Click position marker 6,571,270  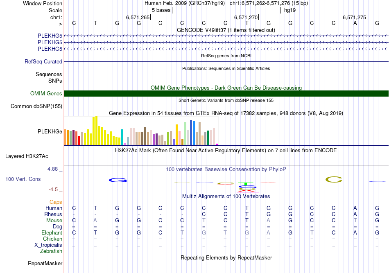coord(246,17)
